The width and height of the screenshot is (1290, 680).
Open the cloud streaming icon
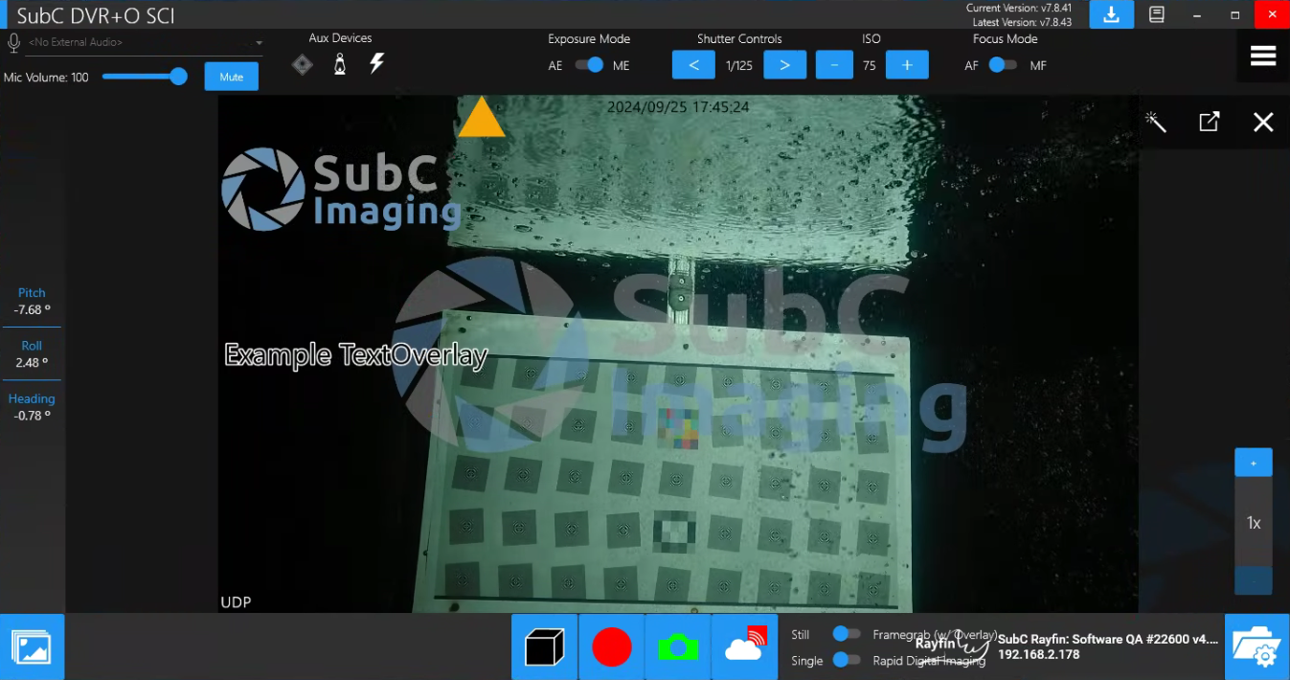pyautogui.click(x=745, y=647)
